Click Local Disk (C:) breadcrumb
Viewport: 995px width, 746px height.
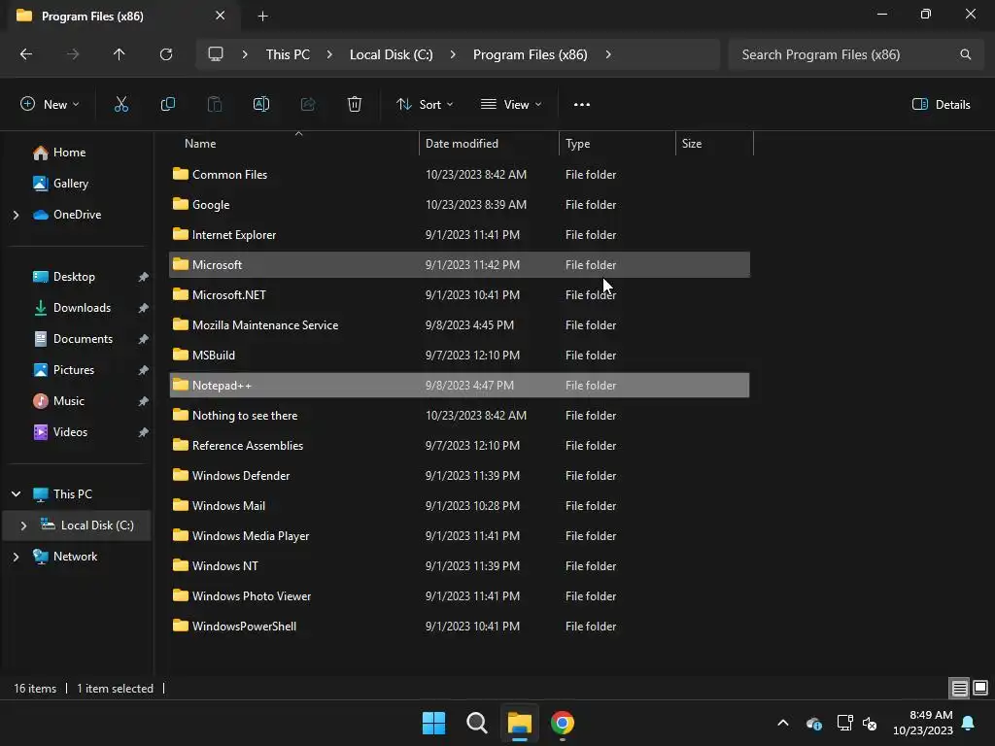[391, 54]
